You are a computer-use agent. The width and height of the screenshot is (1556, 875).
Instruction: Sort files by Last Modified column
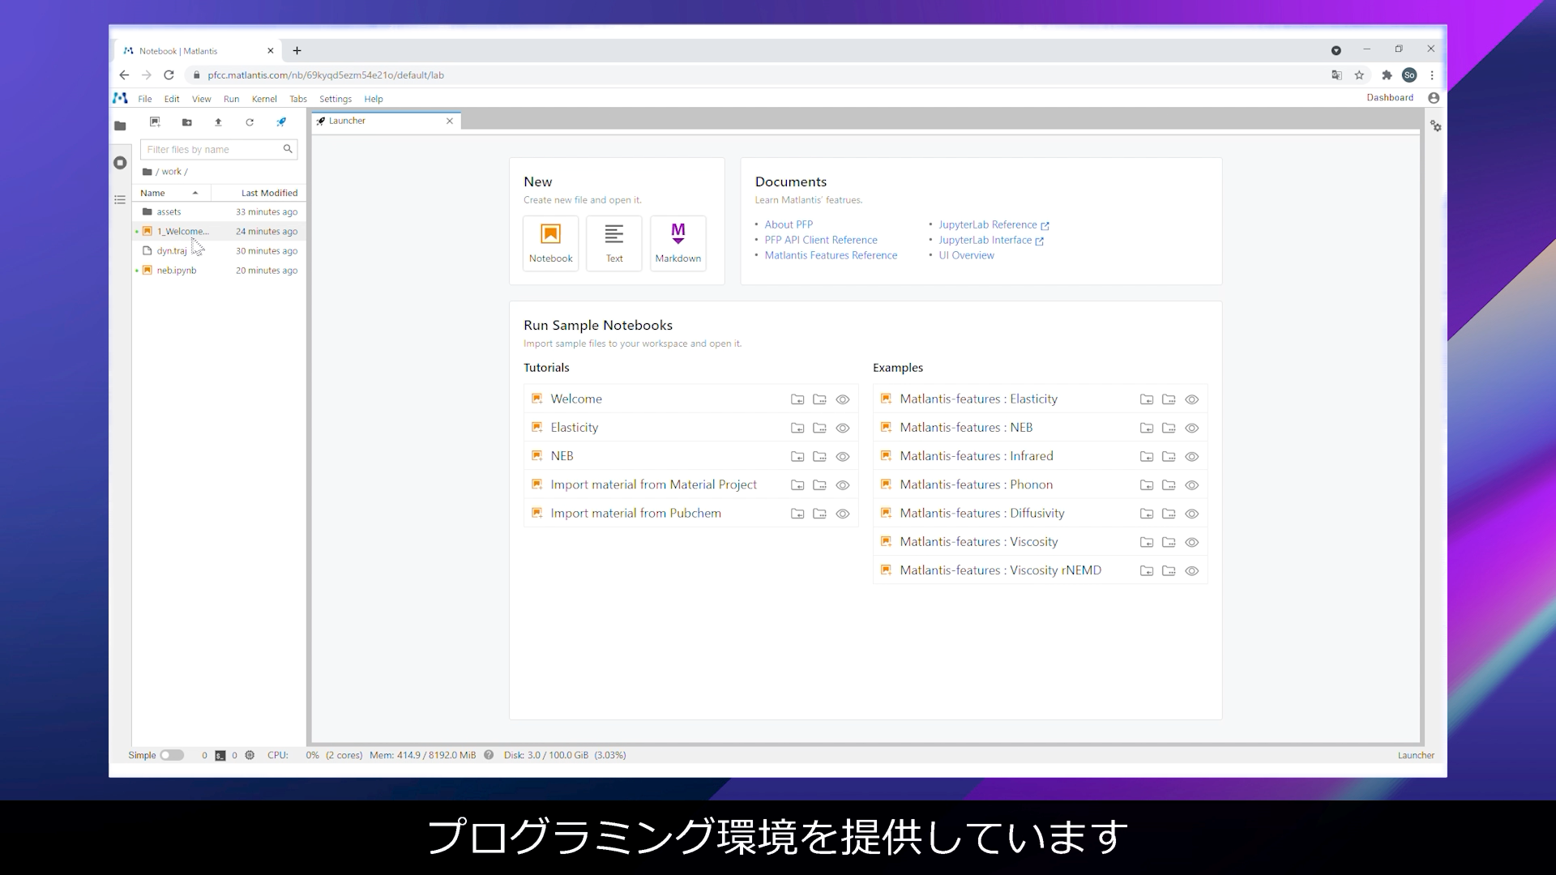(x=268, y=193)
